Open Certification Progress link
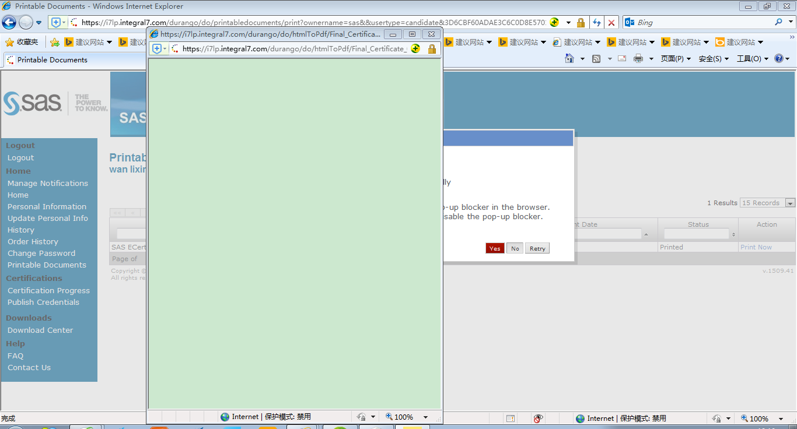Screen dimensions: 797x429 pyautogui.click(x=48, y=290)
